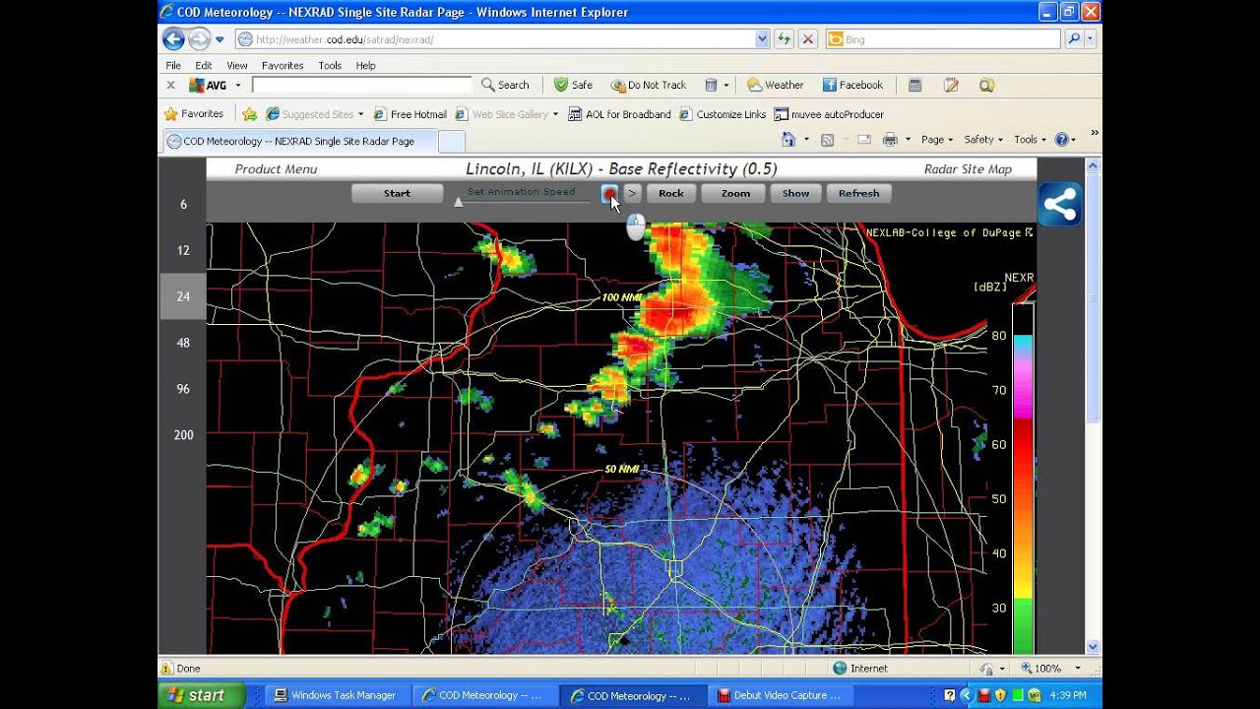Select 6 frames in loop sidebar

coord(183,204)
